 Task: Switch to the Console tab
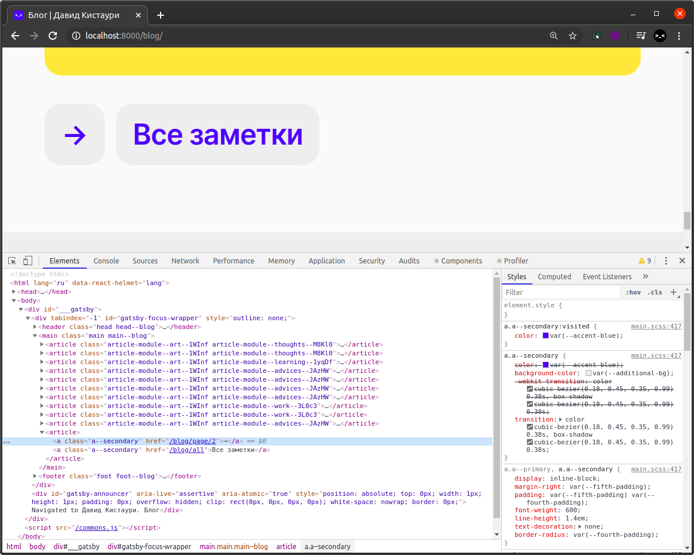pos(106,261)
